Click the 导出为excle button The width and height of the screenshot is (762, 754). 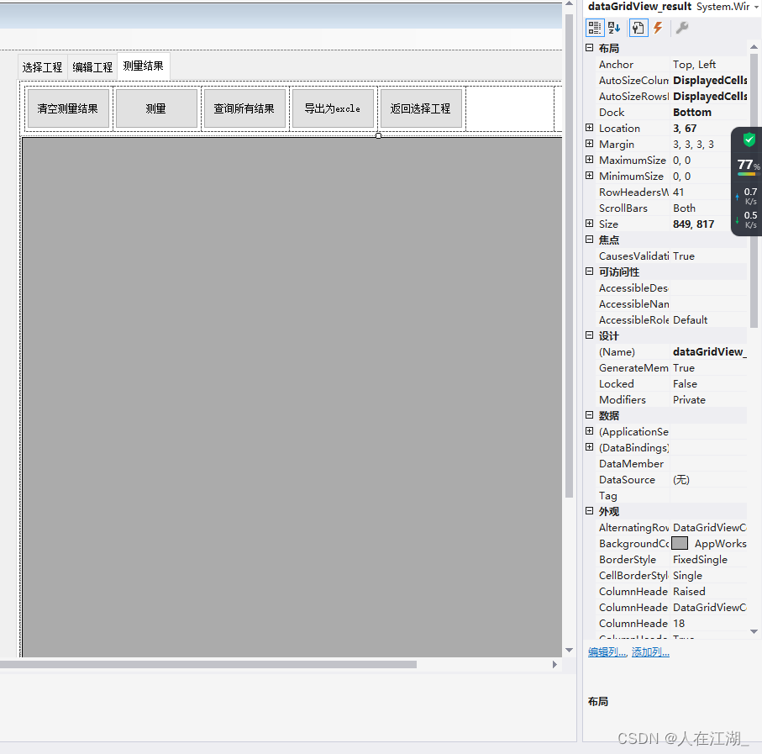coord(333,108)
